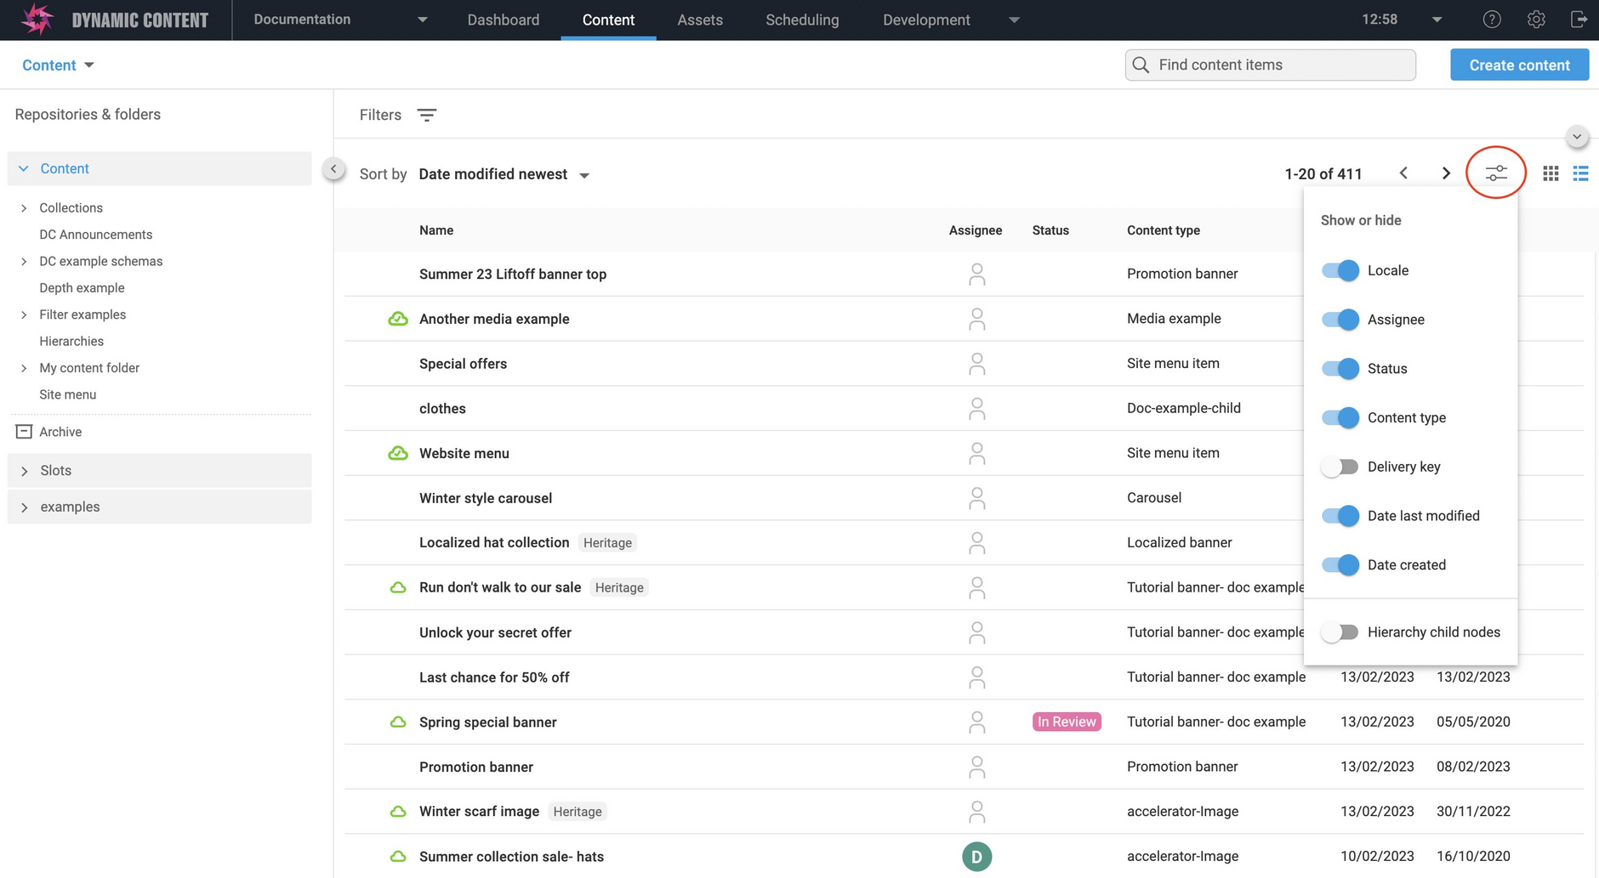This screenshot has width=1599, height=878.
Task: Open the Content view dropdown
Action: (x=58, y=65)
